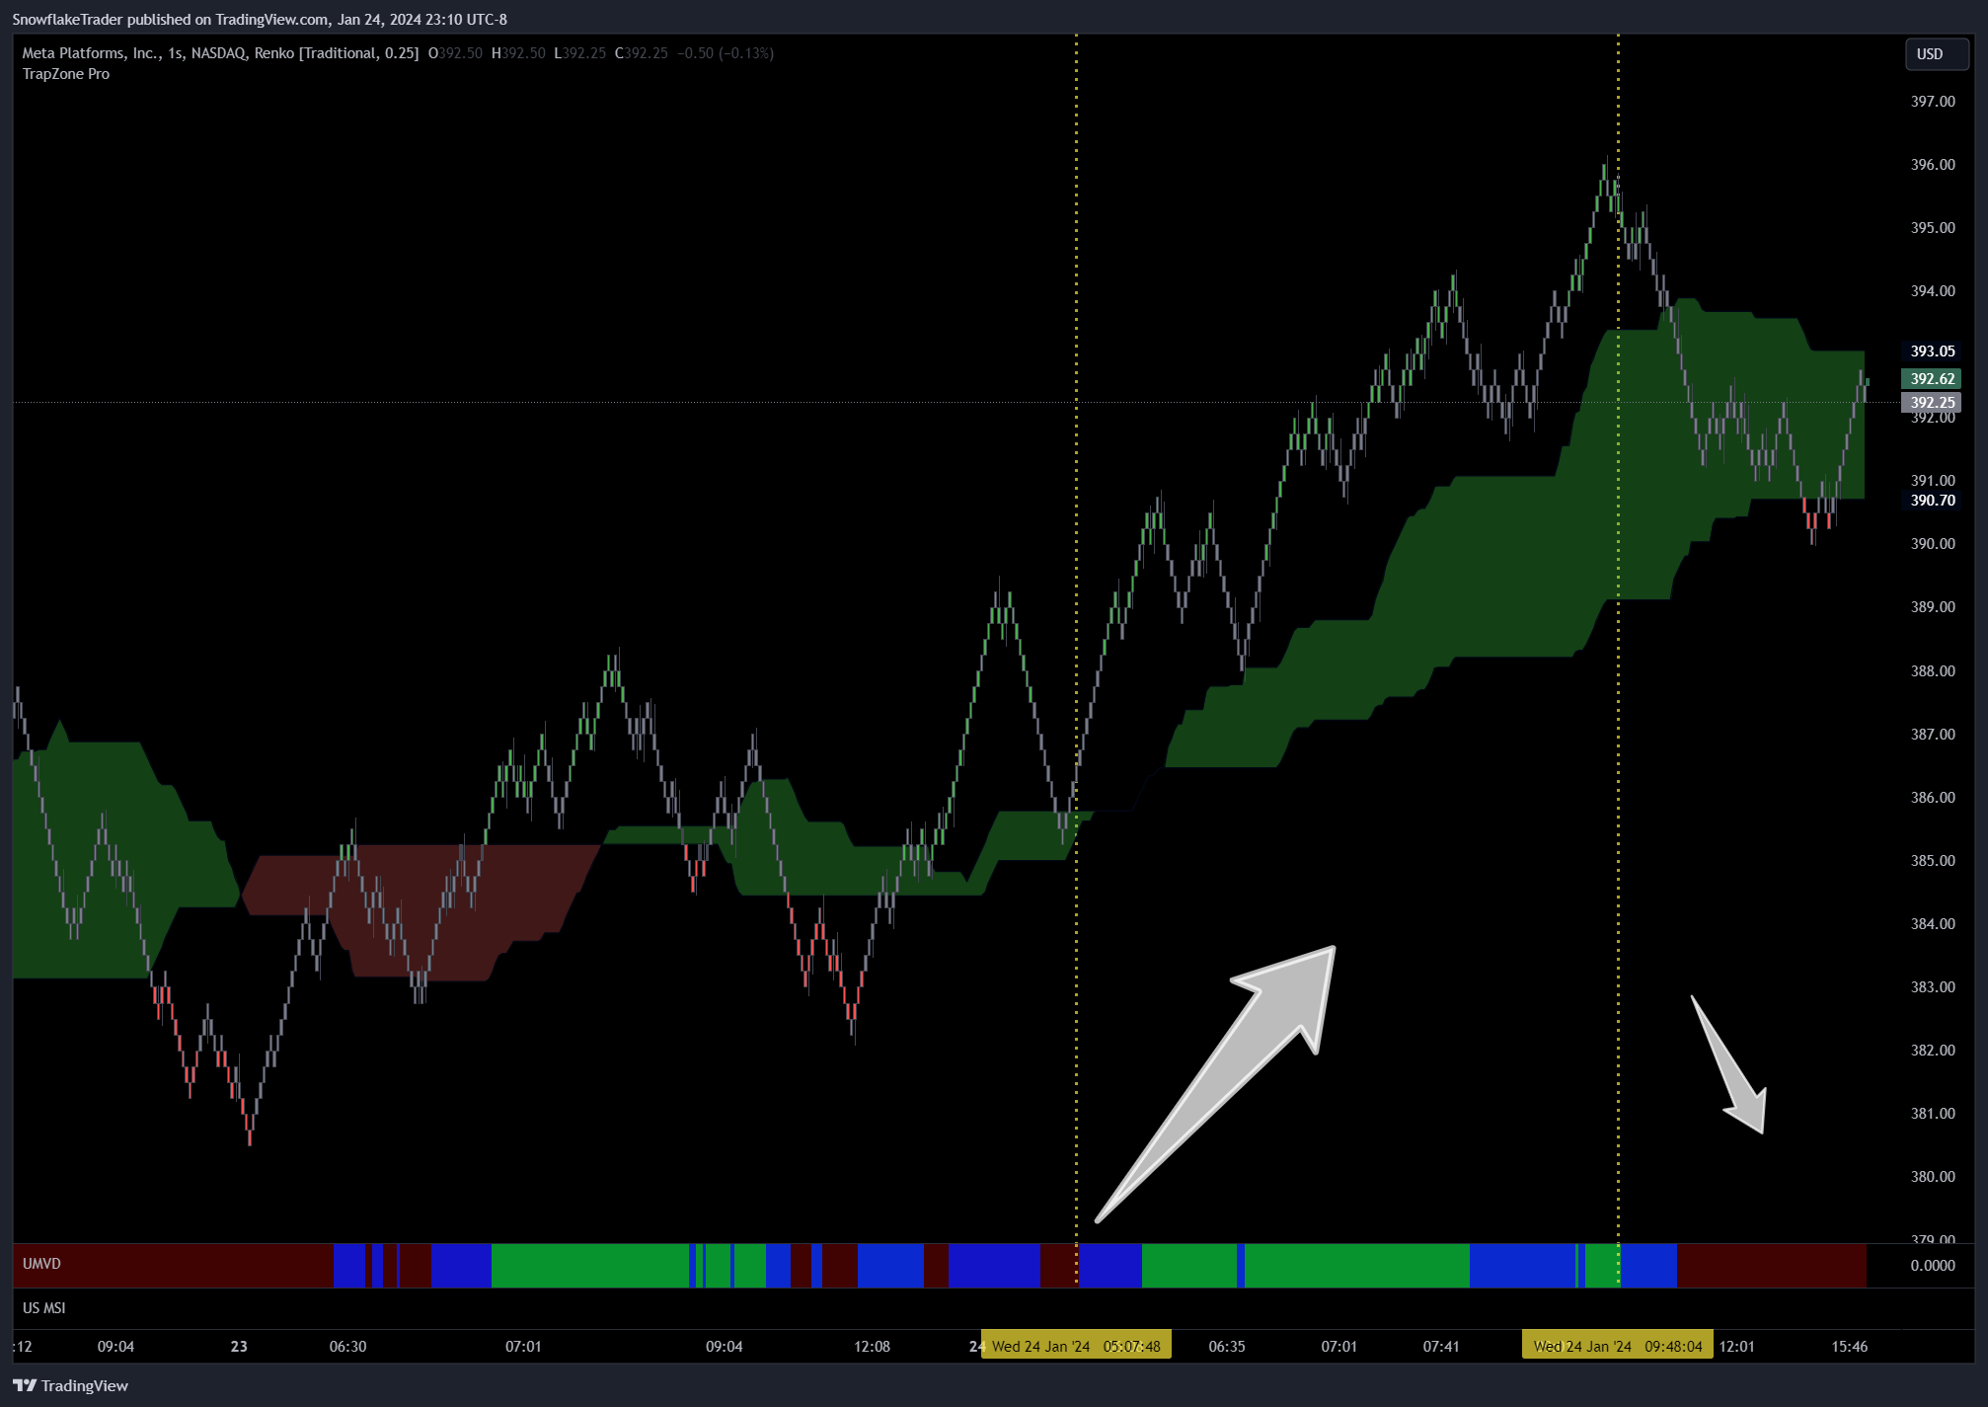Click the 396.00 price axis value

1933,165
